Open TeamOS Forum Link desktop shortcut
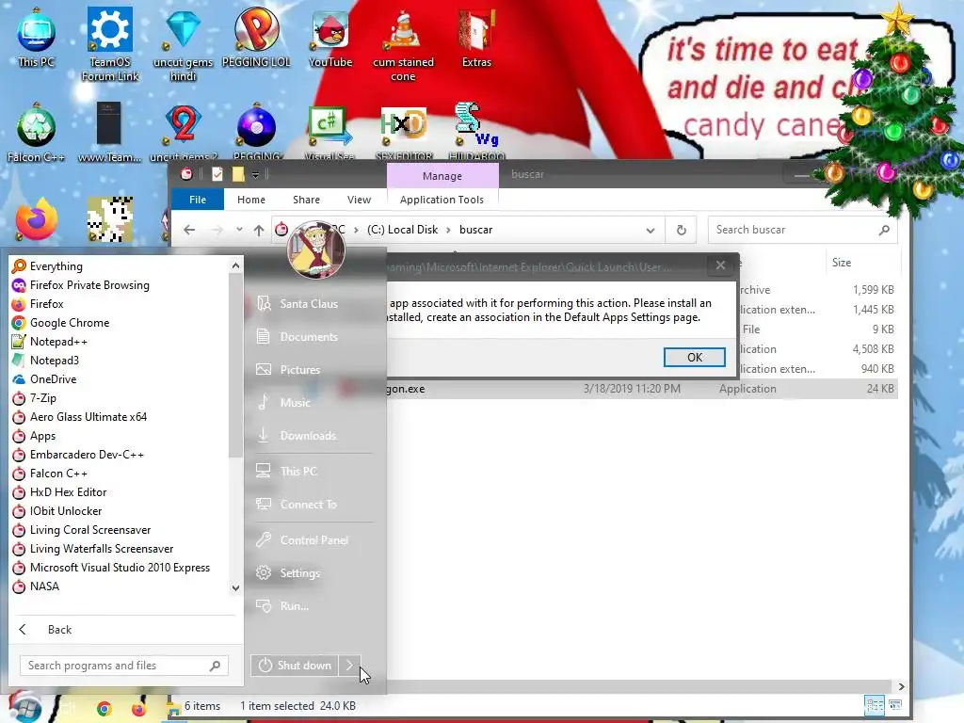Image resolution: width=964 pixels, height=723 pixels. (110, 44)
